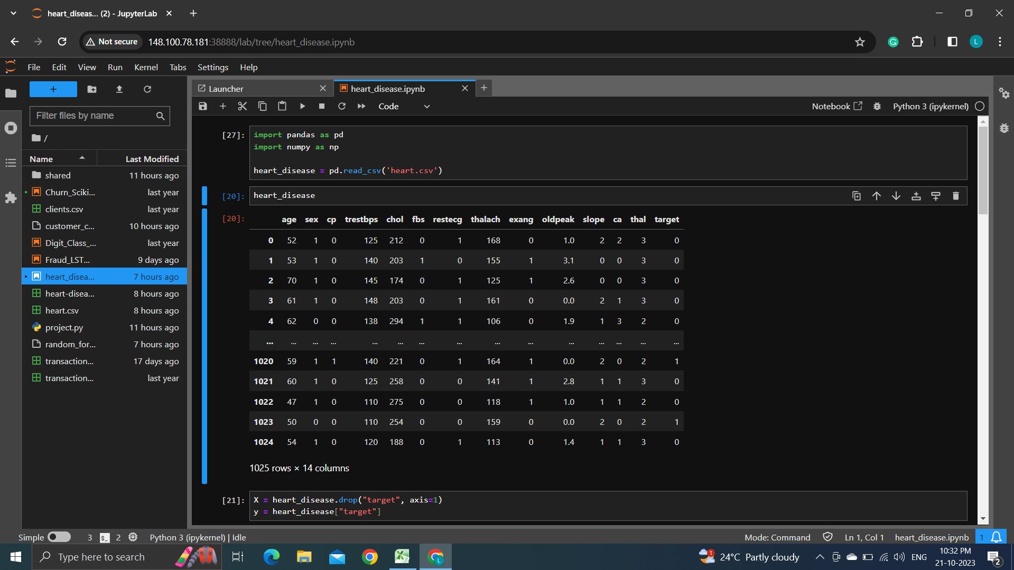Screen dimensions: 1014x570
Task: Open the Kernel menu
Action: pos(146,67)
